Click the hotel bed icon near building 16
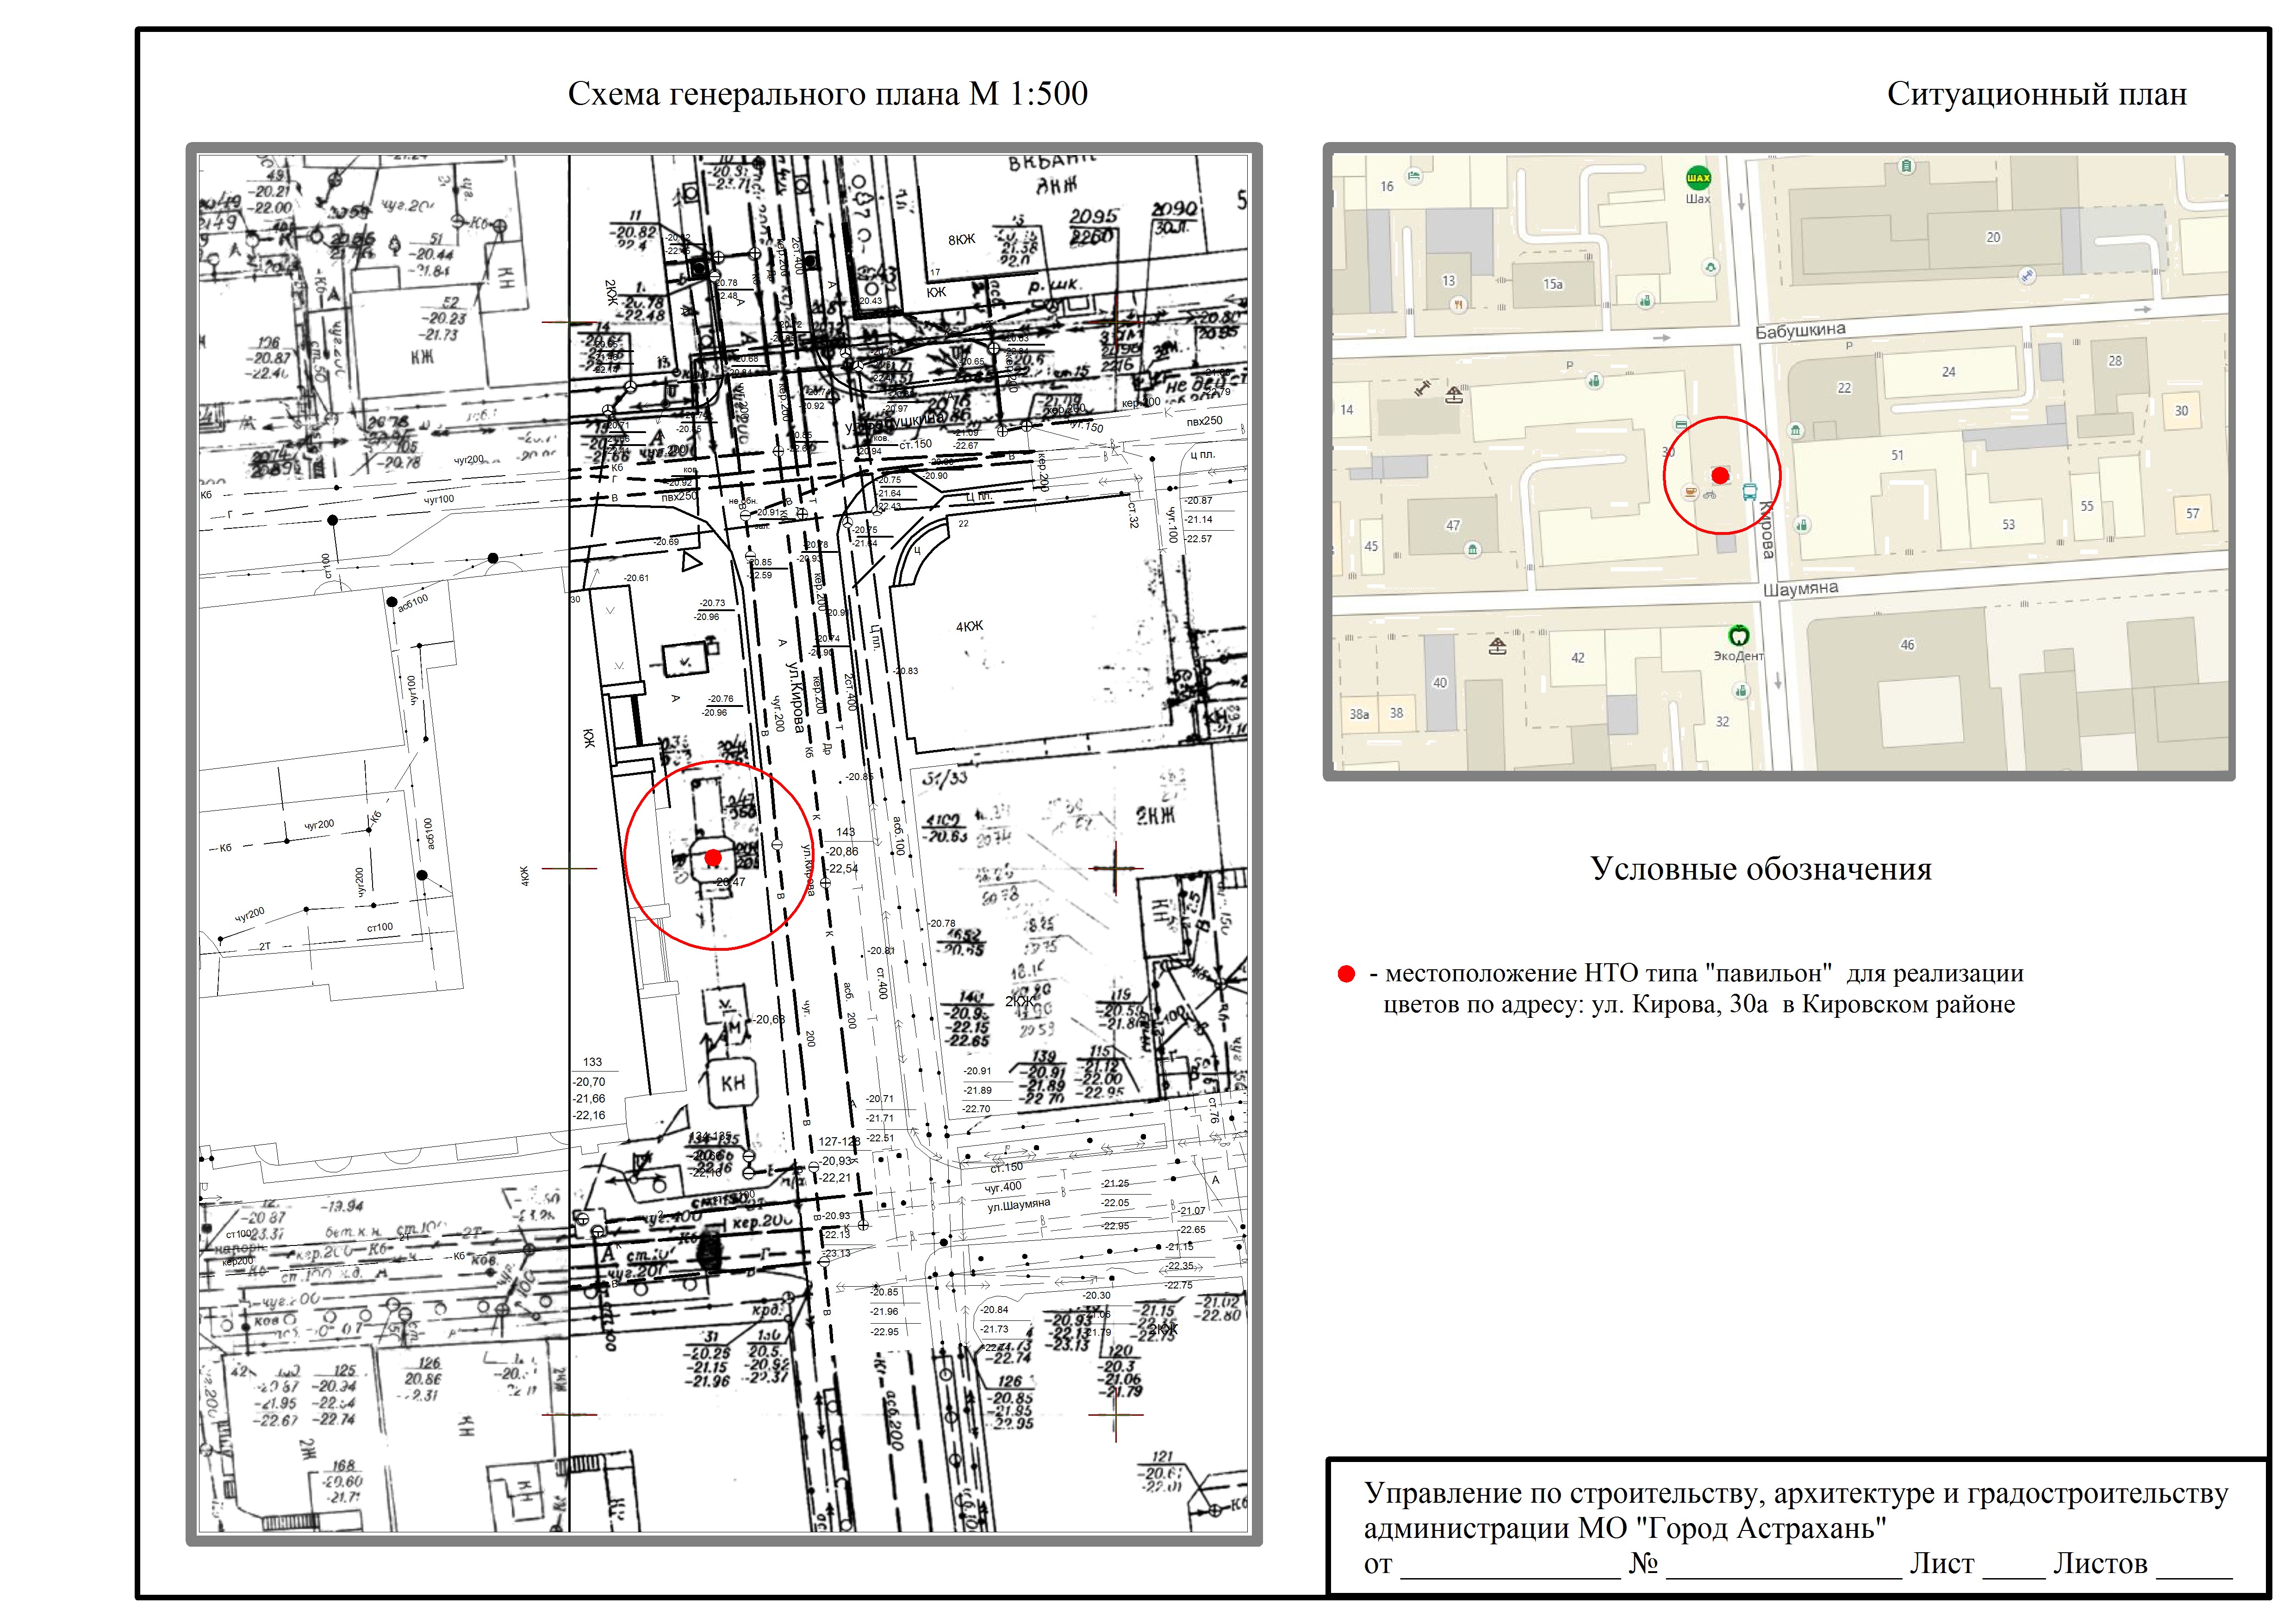 1413,177
